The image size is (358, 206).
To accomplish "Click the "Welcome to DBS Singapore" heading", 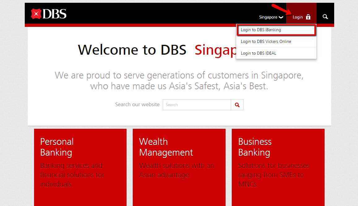I will pyautogui.click(x=132, y=49).
